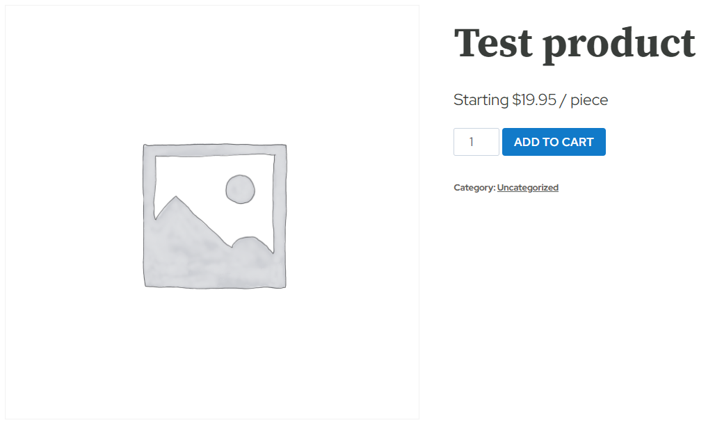
Task: Focus the product quantity input field
Action: (x=476, y=142)
